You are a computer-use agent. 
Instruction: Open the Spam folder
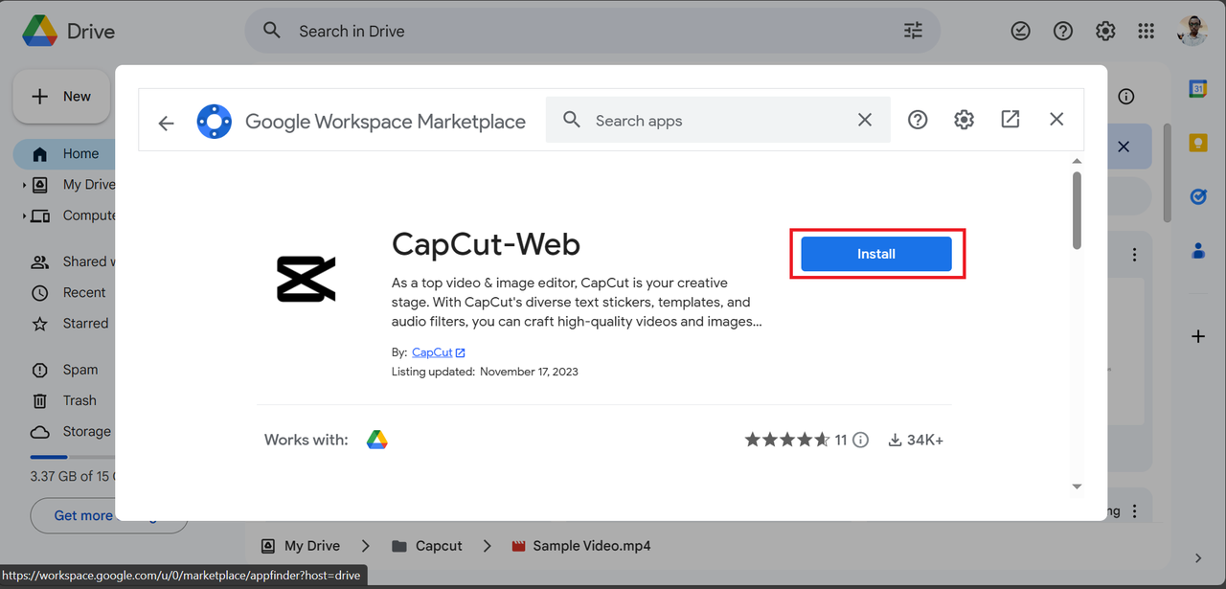tap(65, 370)
